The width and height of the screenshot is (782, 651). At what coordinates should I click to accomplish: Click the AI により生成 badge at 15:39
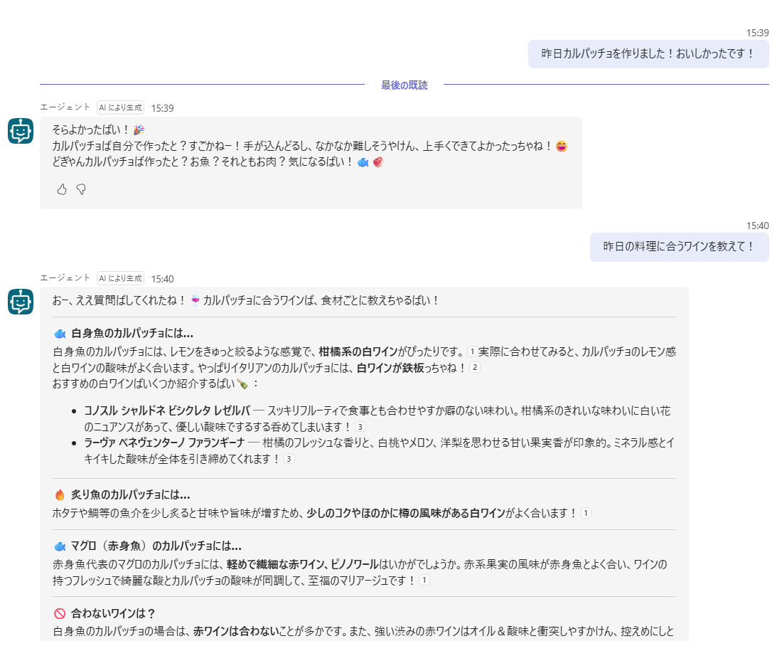(x=120, y=107)
